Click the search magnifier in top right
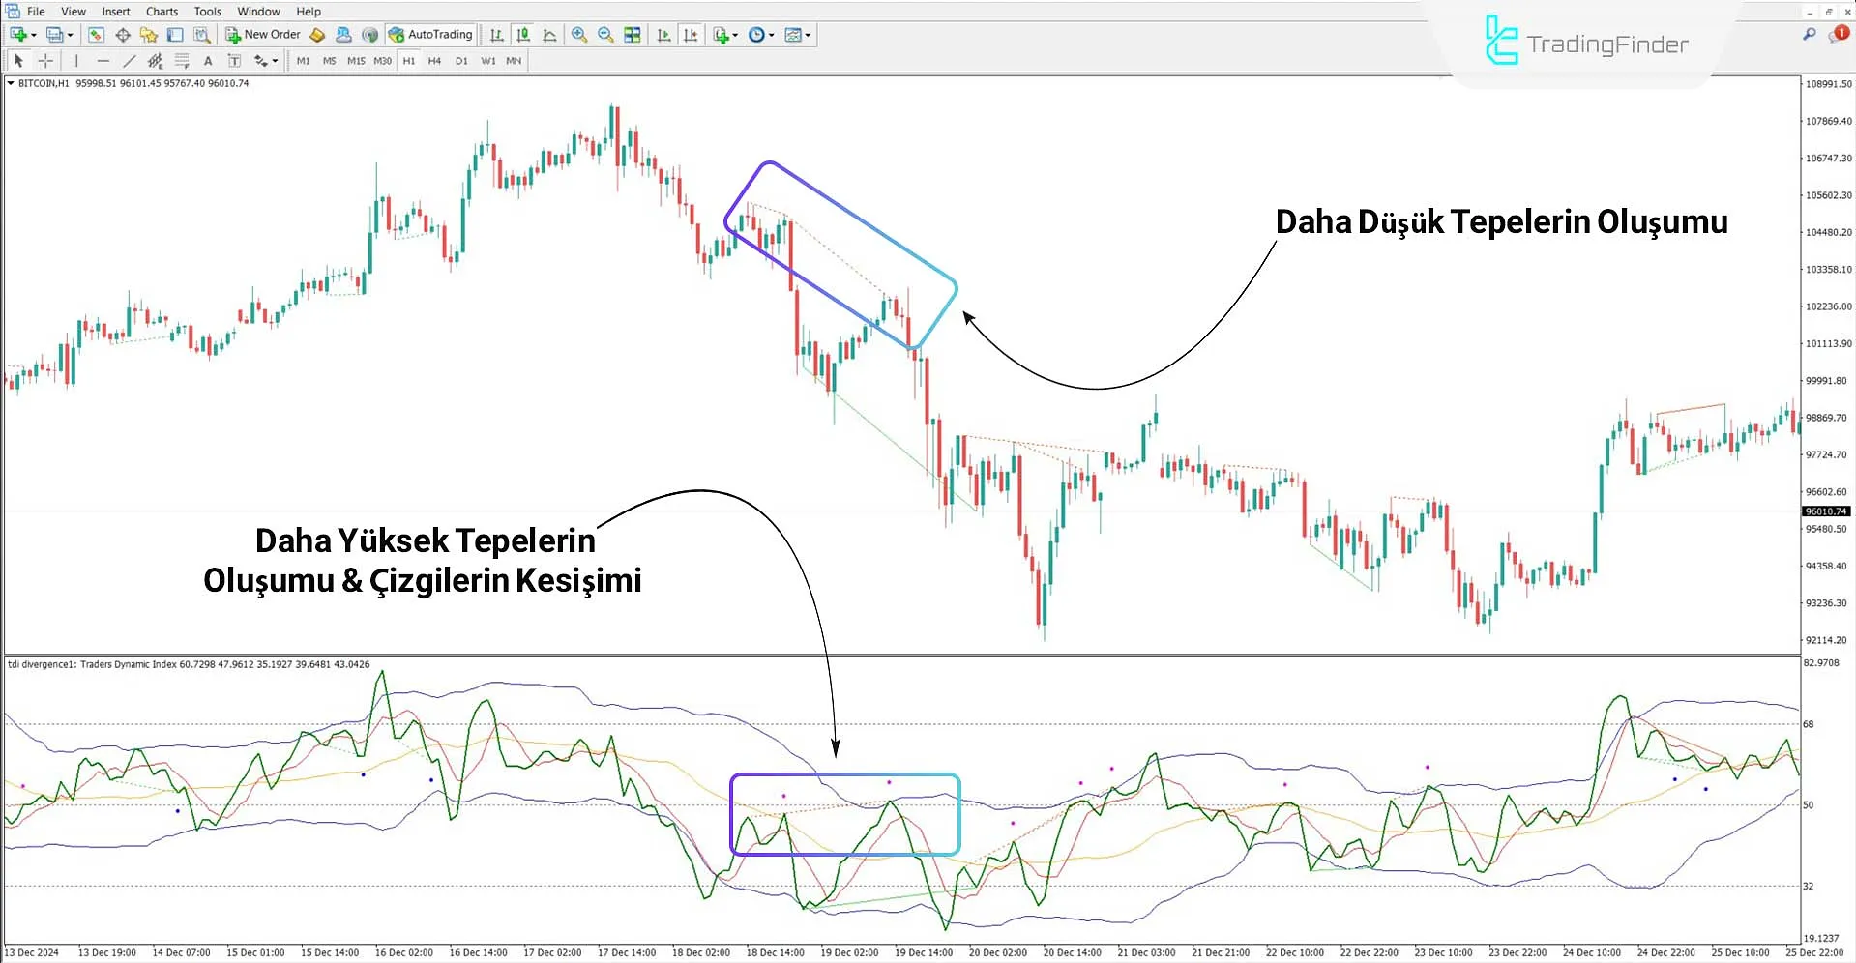The width and height of the screenshot is (1856, 963). (1809, 35)
